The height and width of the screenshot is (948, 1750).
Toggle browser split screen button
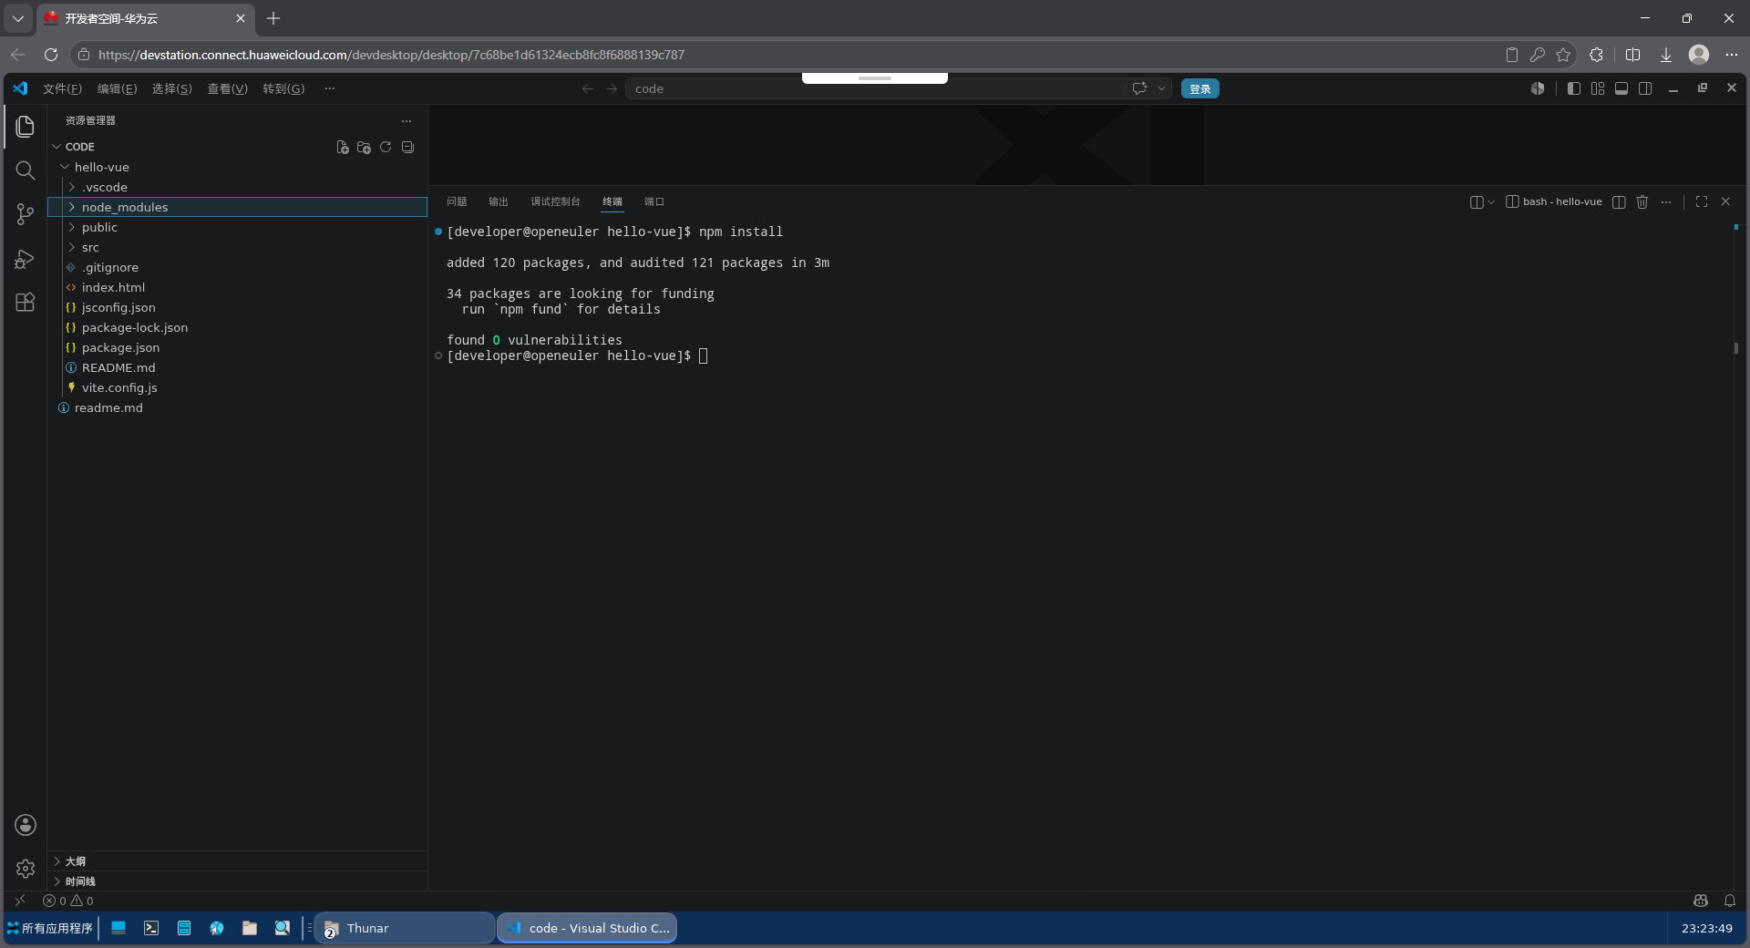pos(1632,55)
